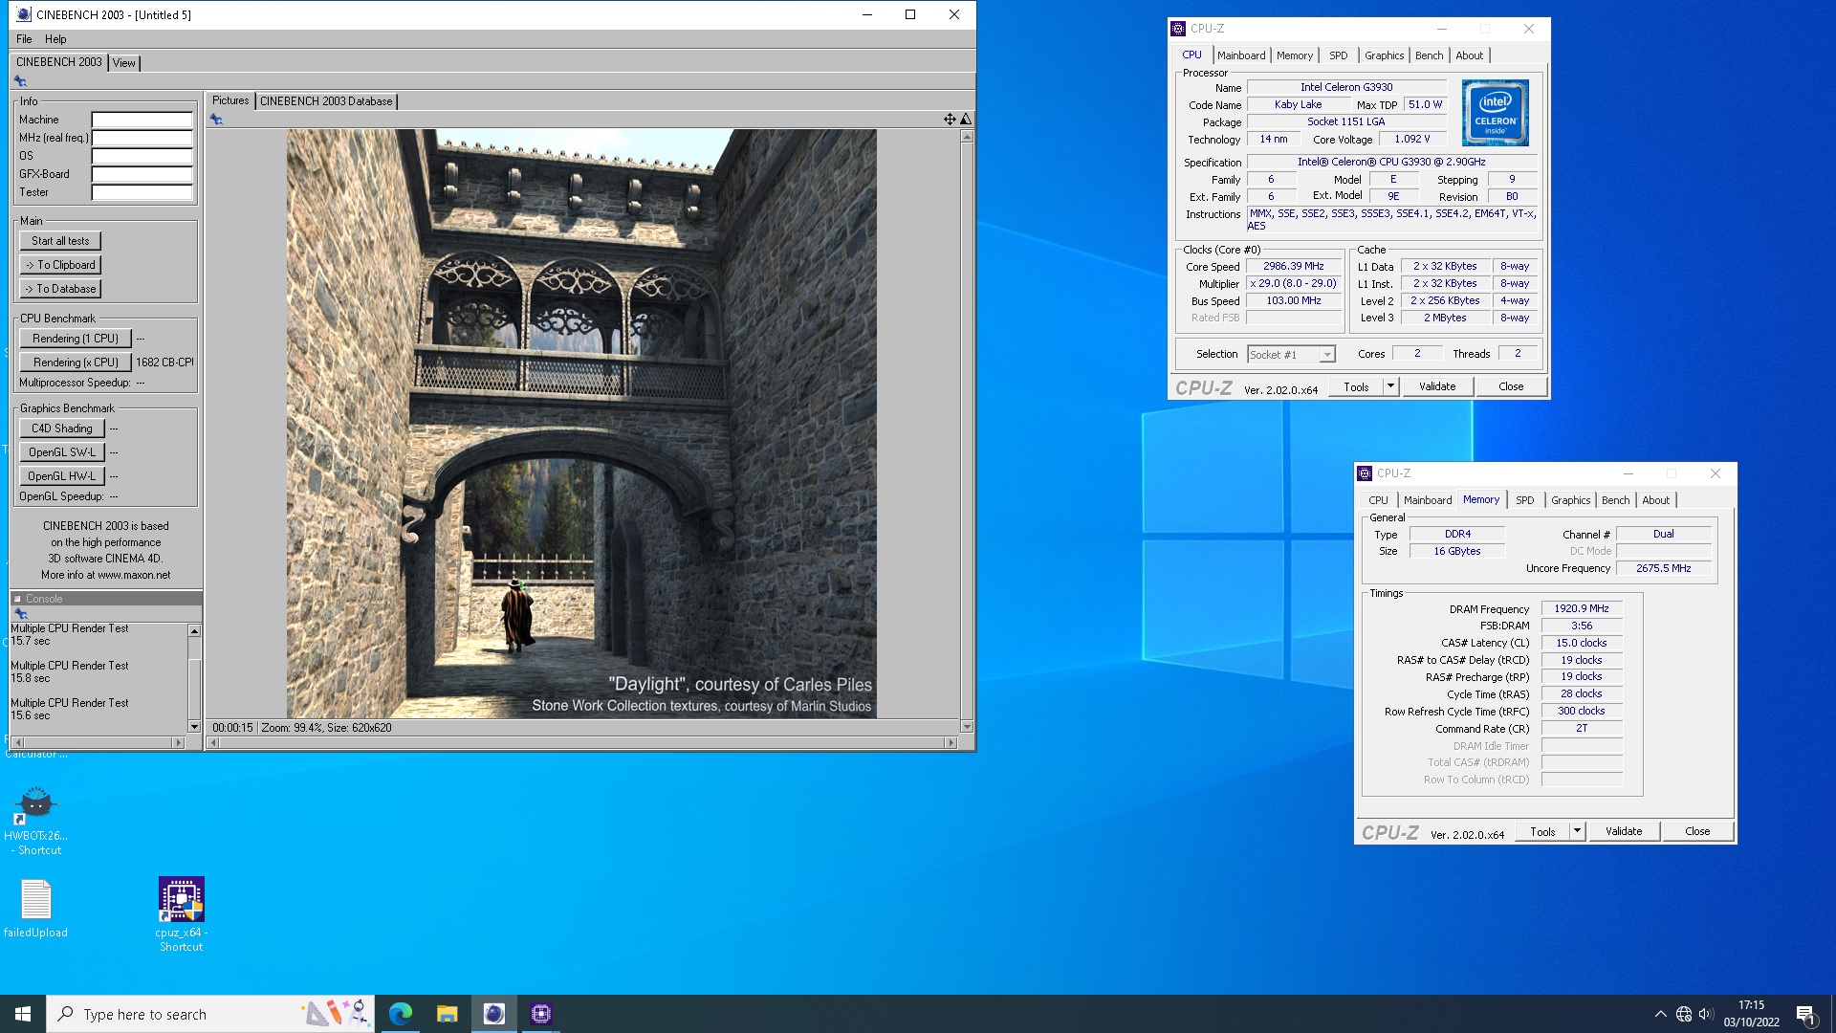Click the network globe tray icon
This screenshot has width=1836, height=1033.
[x=1684, y=1014]
